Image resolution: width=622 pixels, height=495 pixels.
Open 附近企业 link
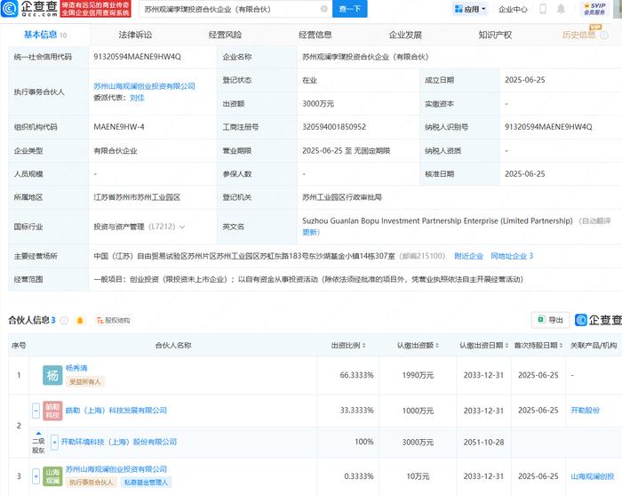tap(468, 256)
